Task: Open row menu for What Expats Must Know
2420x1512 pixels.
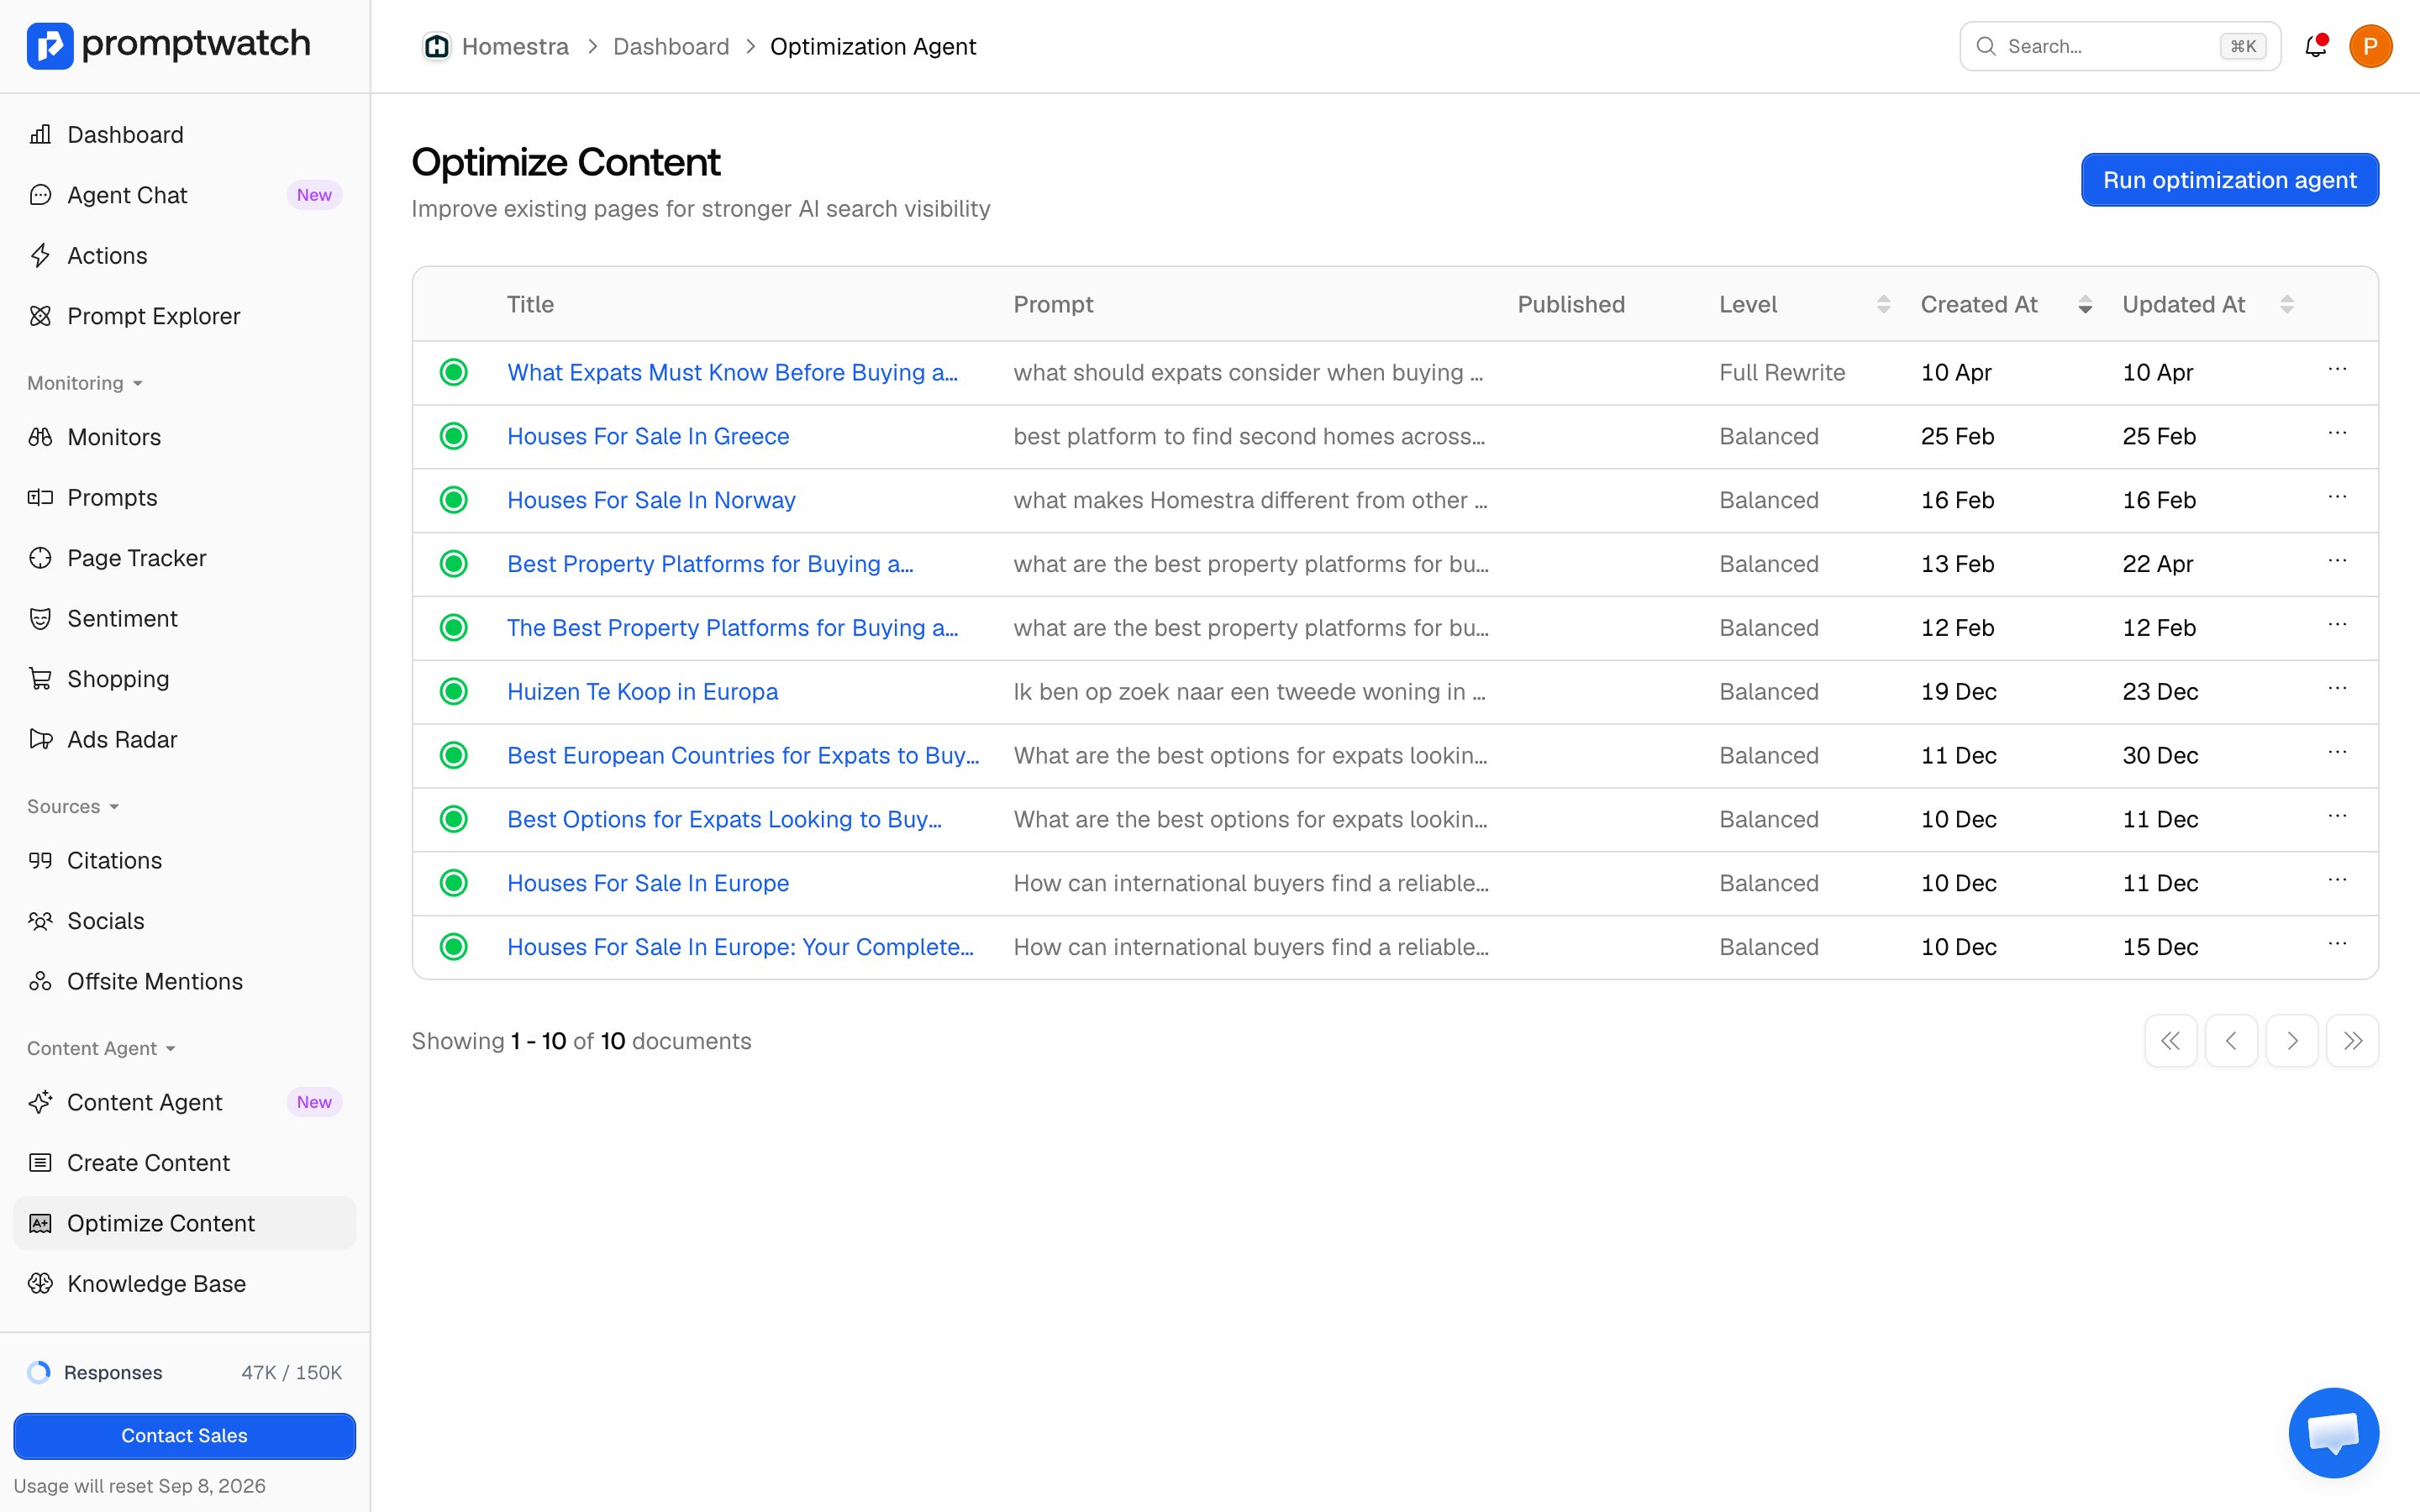Action: pyautogui.click(x=2337, y=370)
